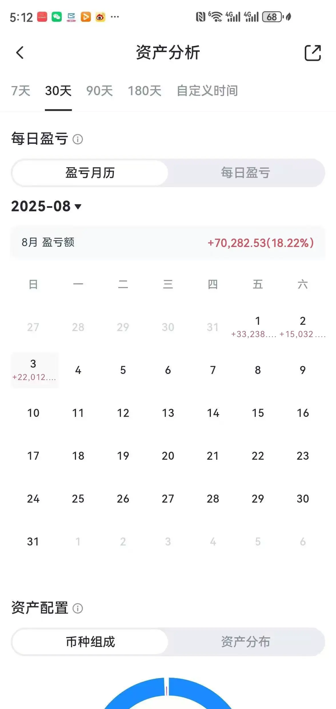Tap the 8月 盈亏额 summary row
Image resolution: width=336 pixels, height=709 pixels.
click(x=168, y=242)
